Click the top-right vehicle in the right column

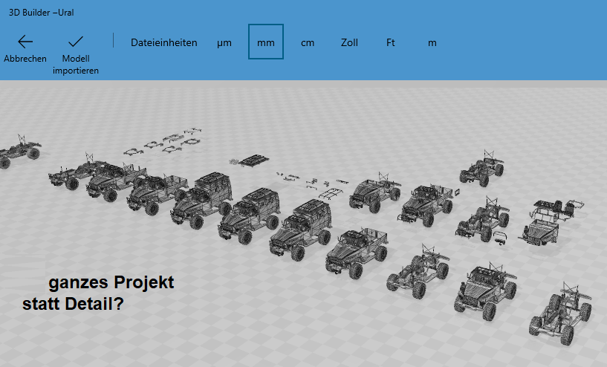pos(482,169)
